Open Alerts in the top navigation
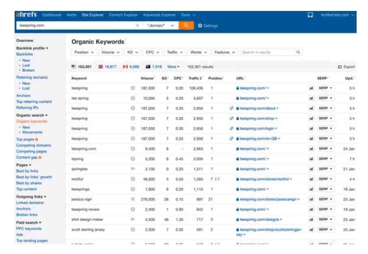 (x=71, y=15)
